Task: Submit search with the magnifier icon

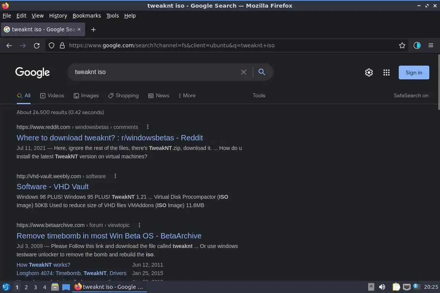Action: (x=262, y=72)
